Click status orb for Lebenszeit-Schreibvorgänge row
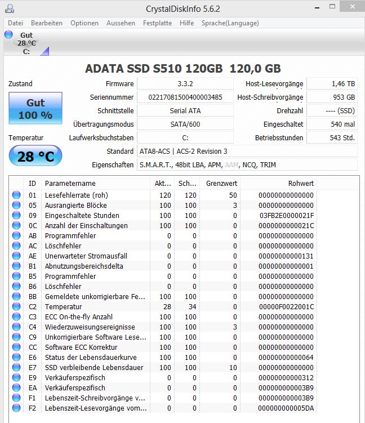This screenshot has width=365, height=423. [x=16, y=398]
